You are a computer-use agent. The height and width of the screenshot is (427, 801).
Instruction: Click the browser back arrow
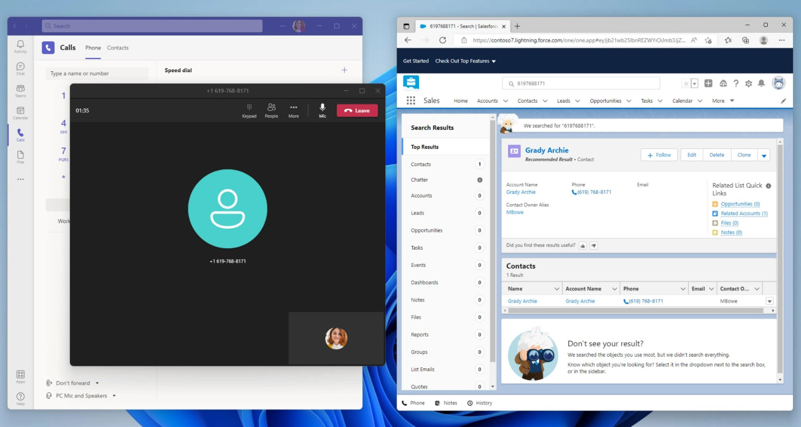point(408,40)
